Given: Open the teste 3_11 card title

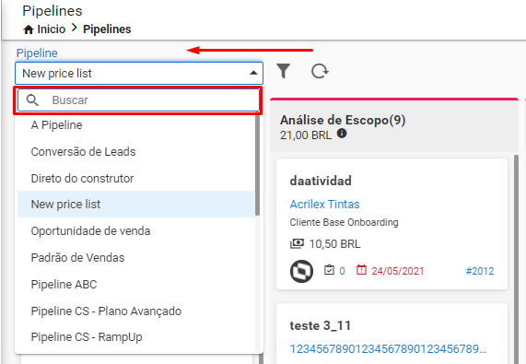Looking at the screenshot, I should click(320, 325).
